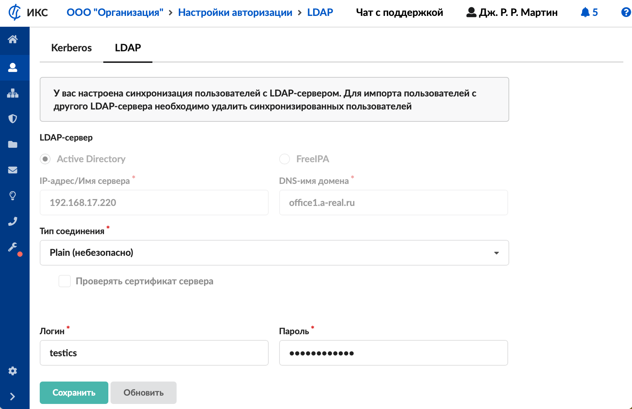Open the Дж. Р. Р. Мартин user menu
This screenshot has height=409, width=632.
[x=512, y=13]
